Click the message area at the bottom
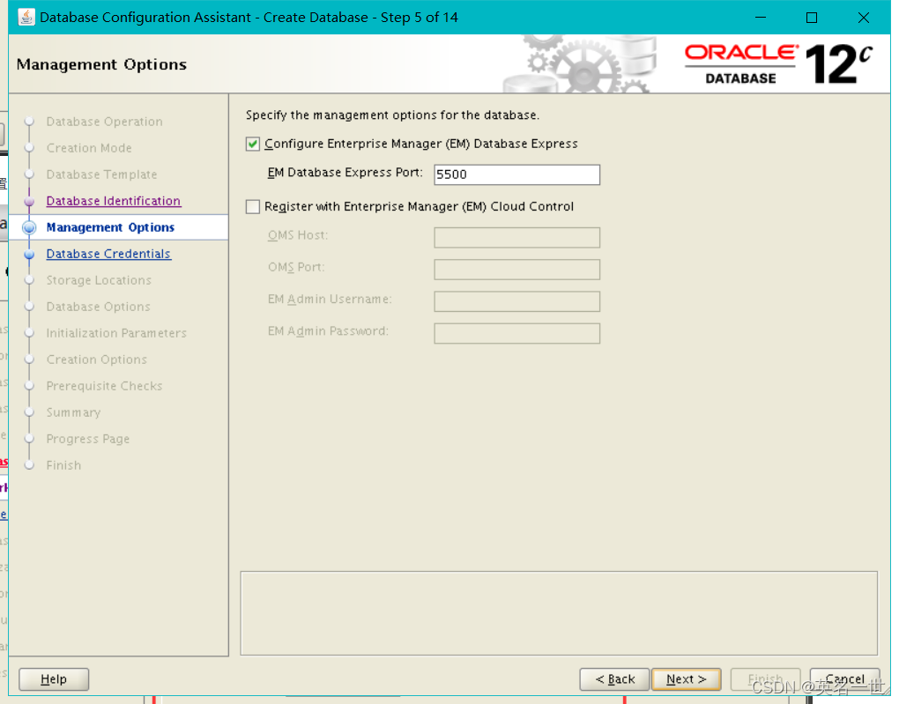 tap(559, 613)
